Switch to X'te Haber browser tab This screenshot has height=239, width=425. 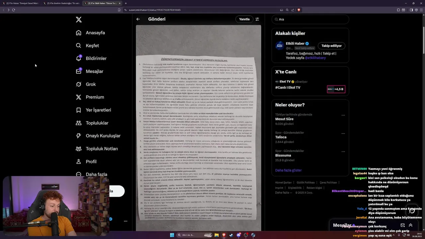tap(21, 3)
